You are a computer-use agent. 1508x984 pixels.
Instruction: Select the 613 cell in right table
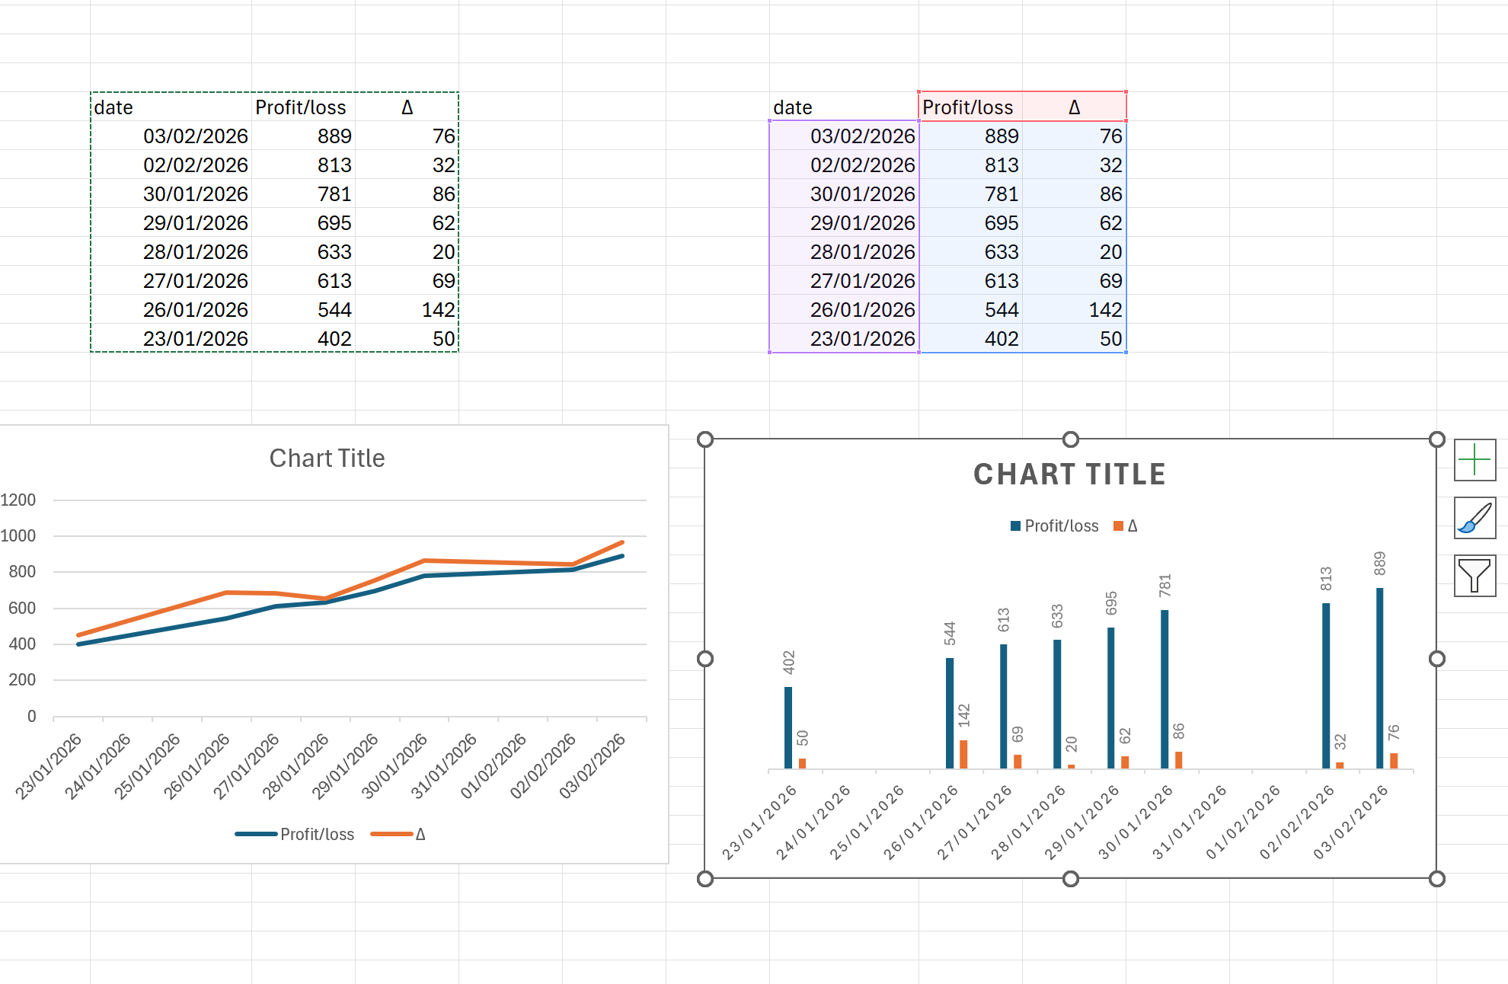tap(970, 280)
